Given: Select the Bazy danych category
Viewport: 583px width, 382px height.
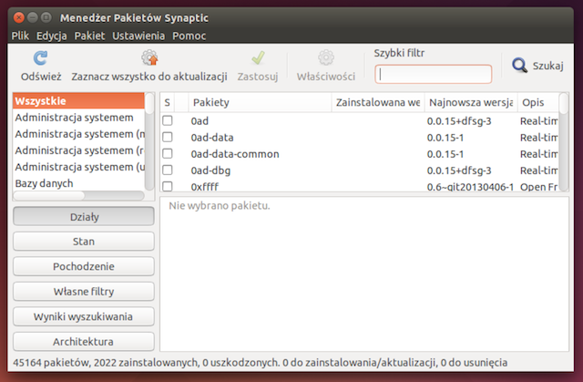Looking at the screenshot, I should pyautogui.click(x=79, y=183).
